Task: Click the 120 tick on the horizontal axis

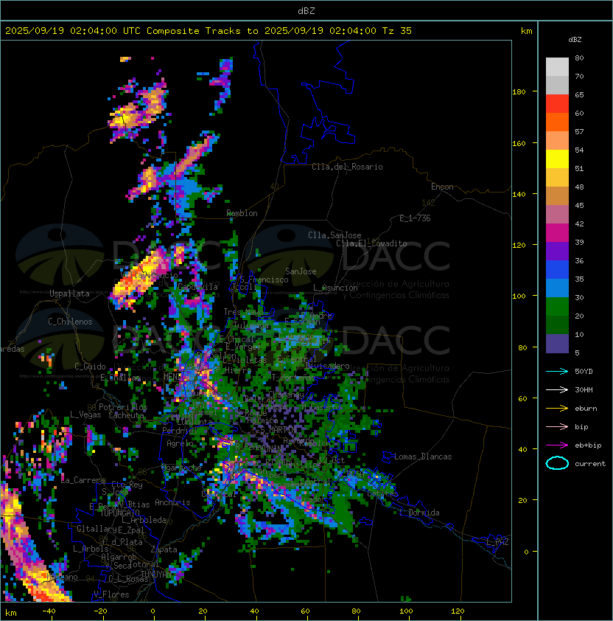Action: coord(458,611)
